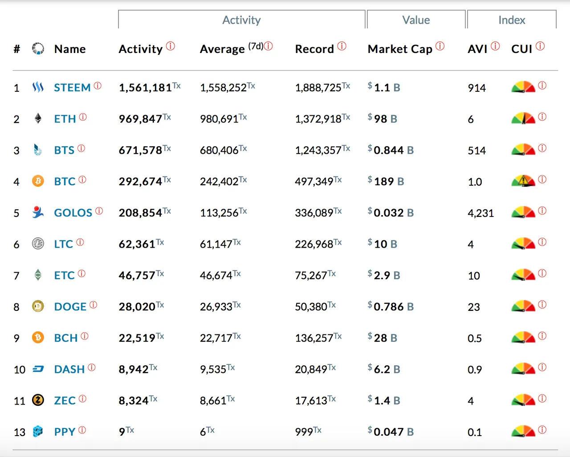Sort by the Market Cap column header
The height and width of the screenshot is (457, 570).
point(400,49)
